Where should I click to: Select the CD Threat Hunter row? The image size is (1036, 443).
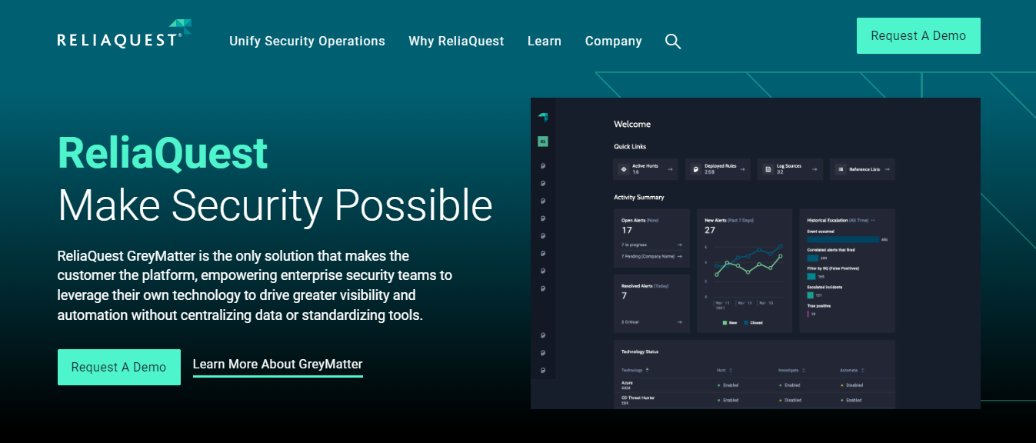[754, 398]
